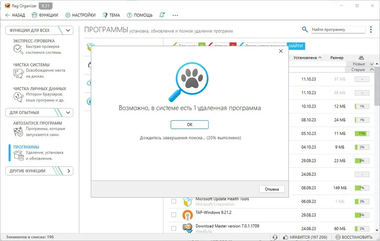Viewport: 380px width, 241px height.
Task: Focus the Найти программу search field
Action: pyautogui.click(x=338, y=30)
